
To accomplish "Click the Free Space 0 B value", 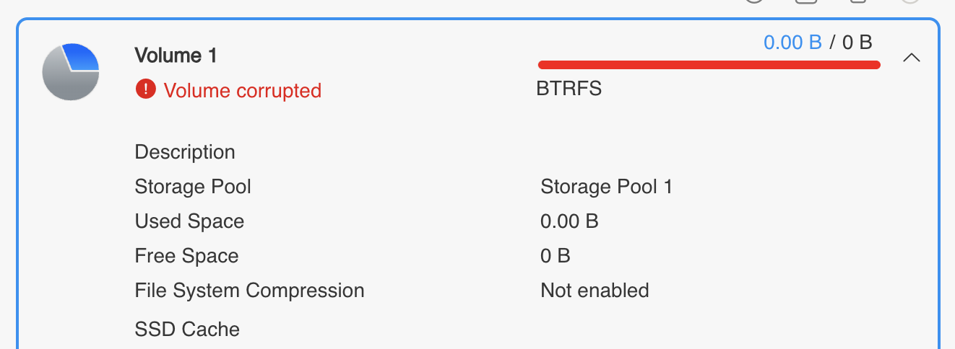I will (556, 256).
